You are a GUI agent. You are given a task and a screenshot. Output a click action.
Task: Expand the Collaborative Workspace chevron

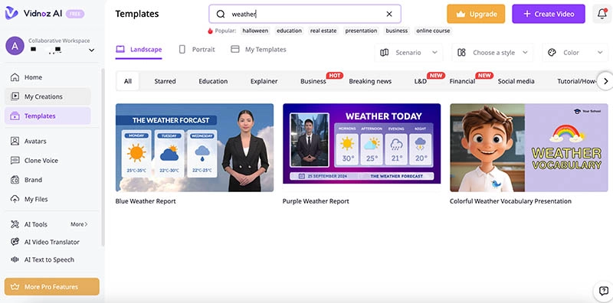(x=91, y=50)
